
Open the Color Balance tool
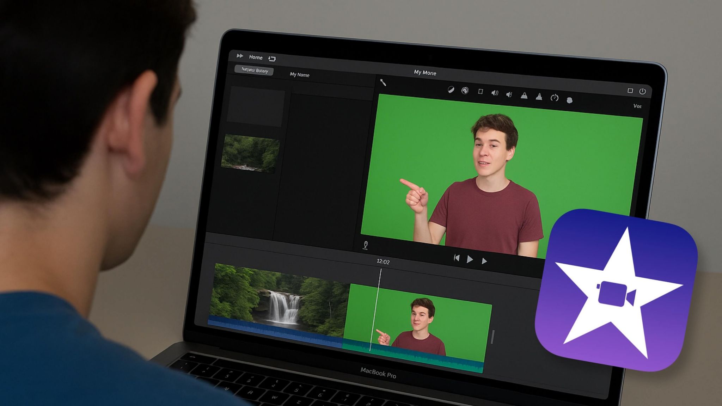tap(451, 90)
